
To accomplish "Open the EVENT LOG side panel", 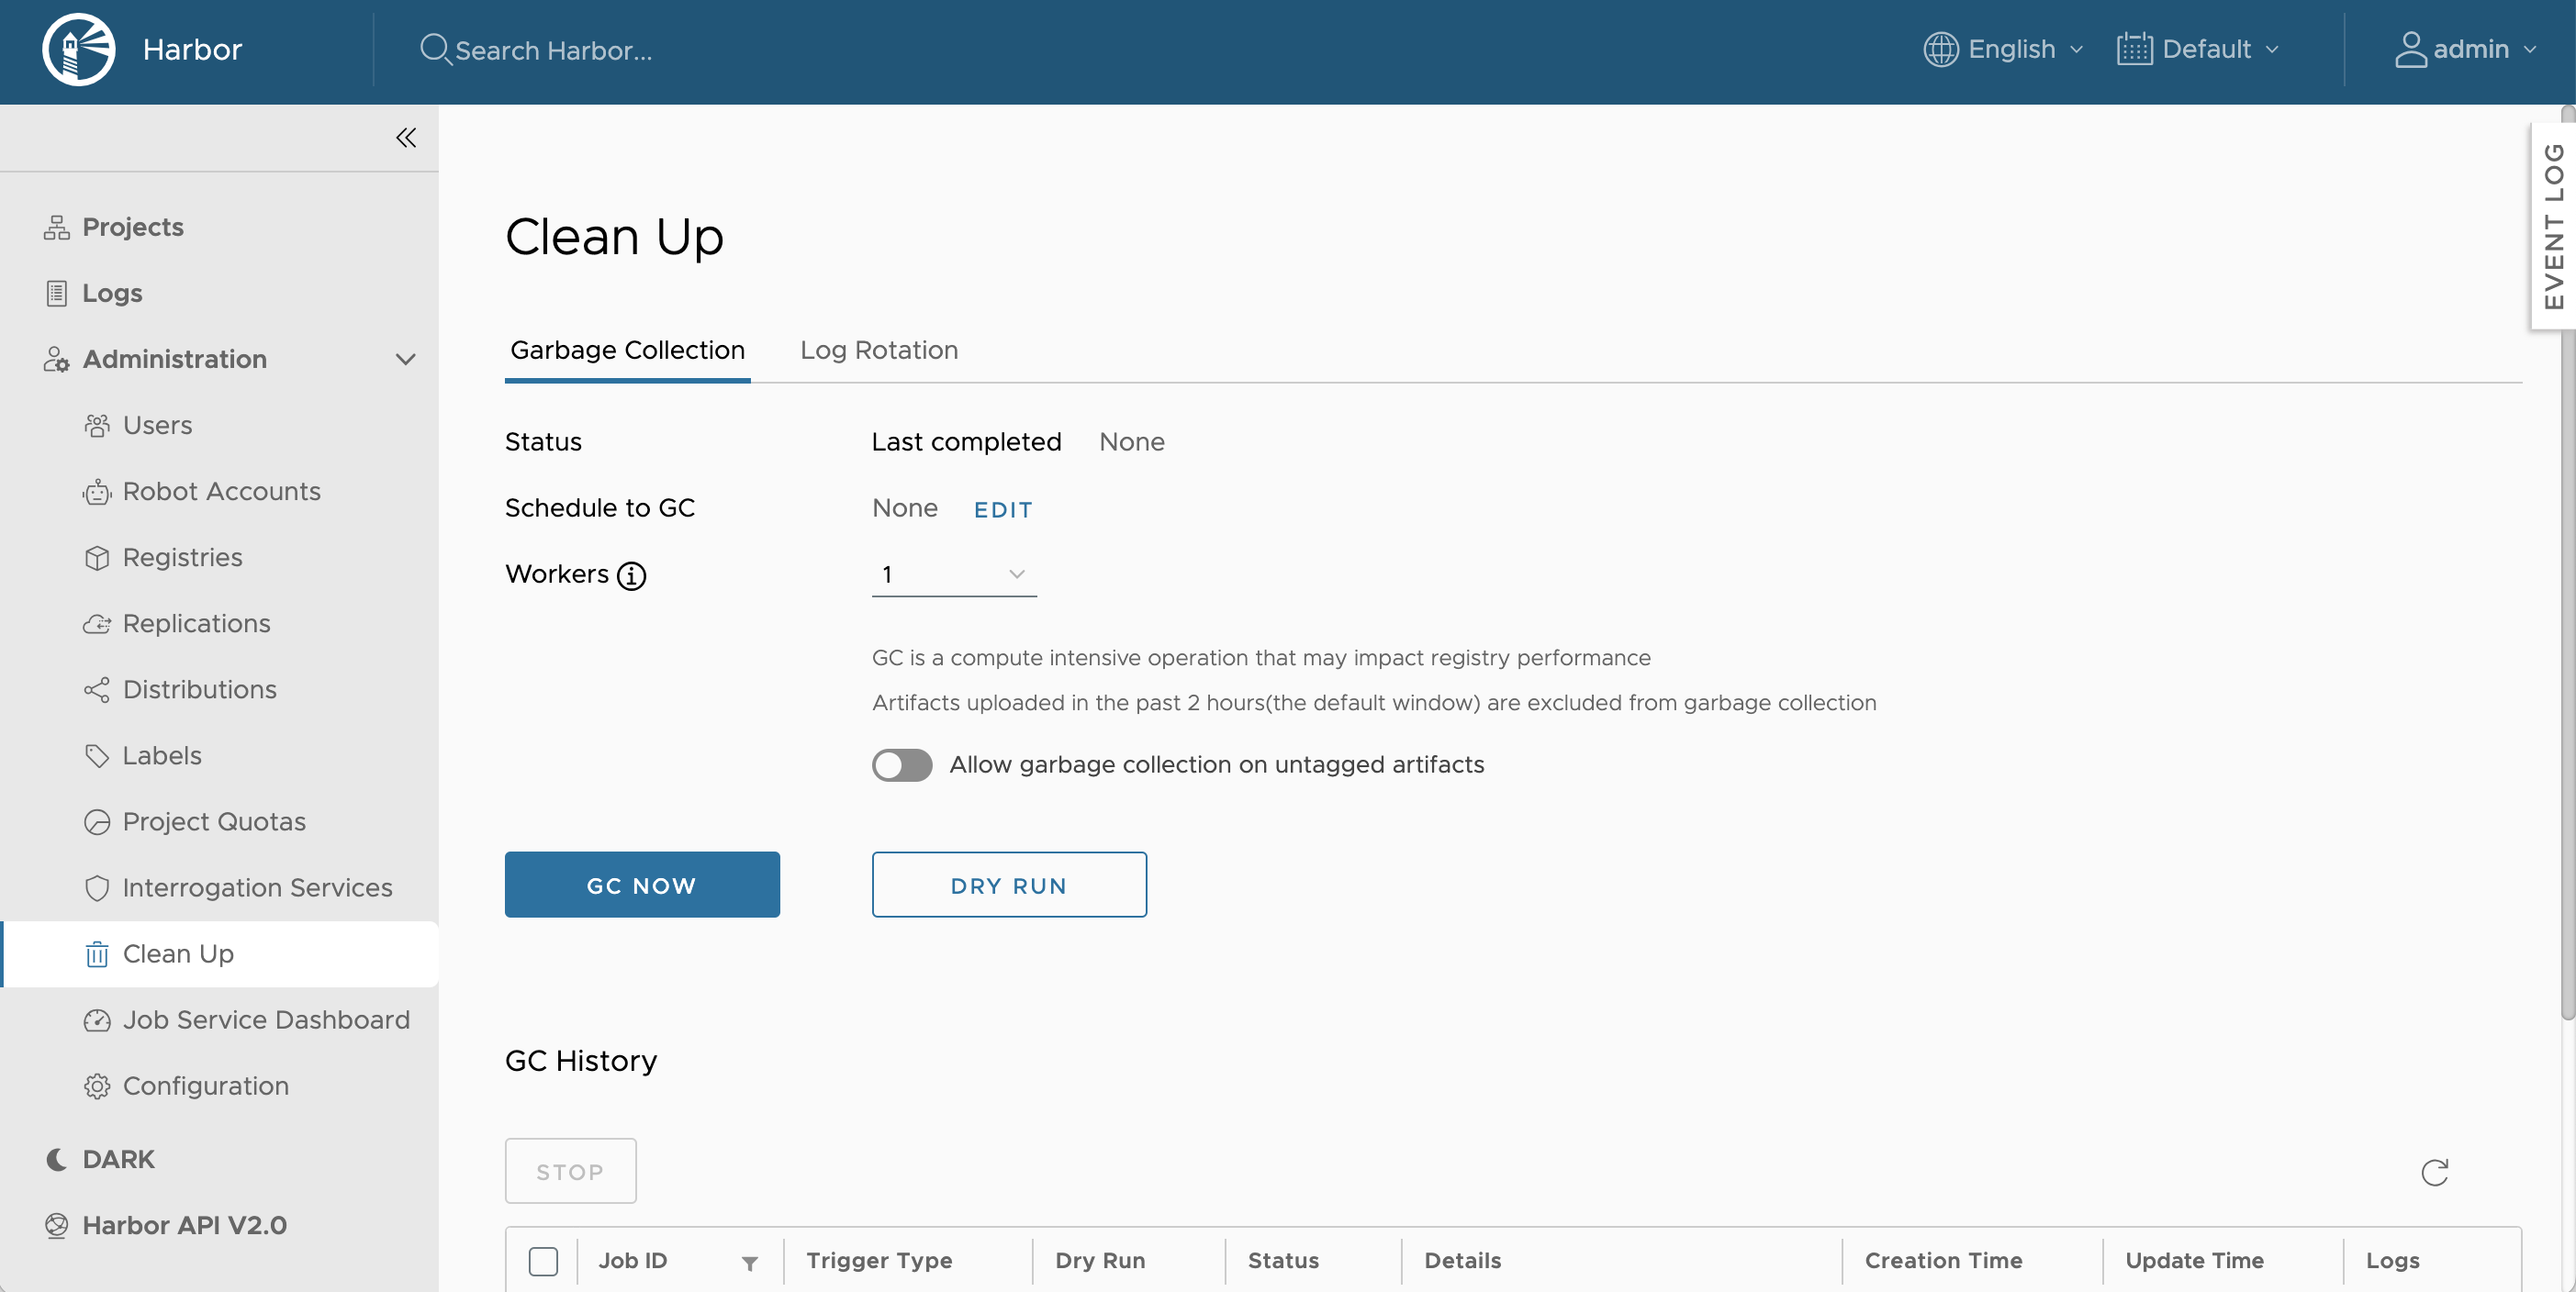I will pos(2553,227).
